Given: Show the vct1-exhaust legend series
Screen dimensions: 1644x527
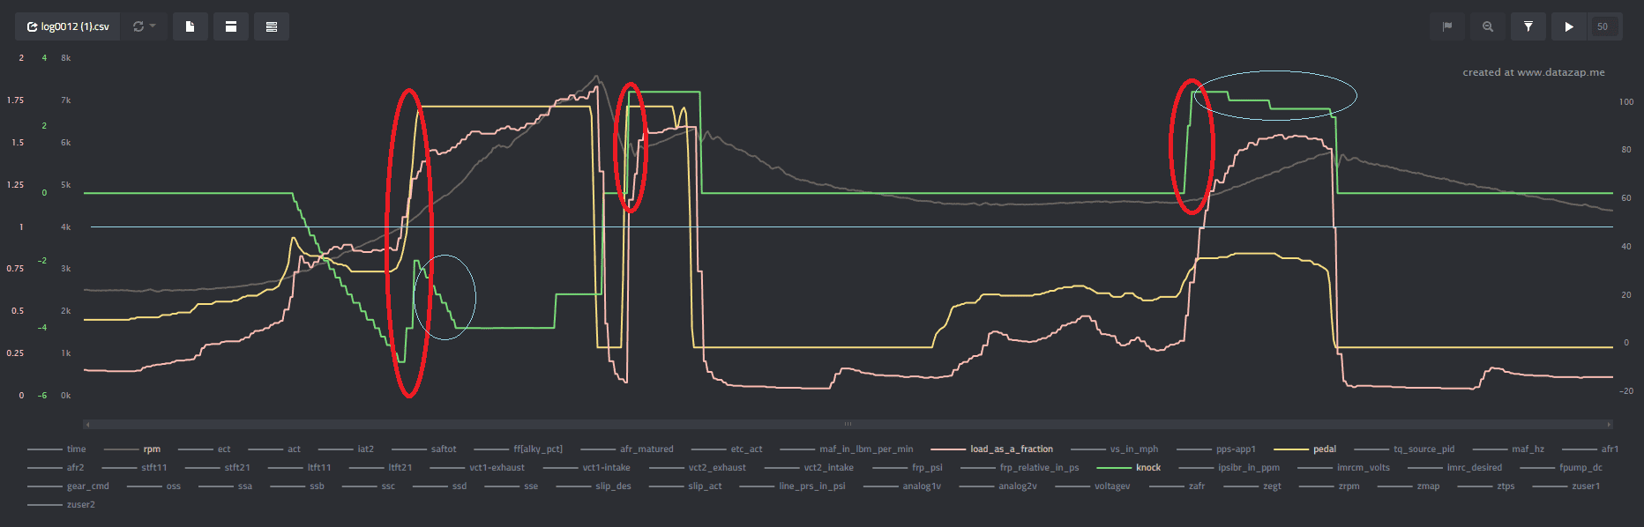Looking at the screenshot, I should [x=477, y=468].
